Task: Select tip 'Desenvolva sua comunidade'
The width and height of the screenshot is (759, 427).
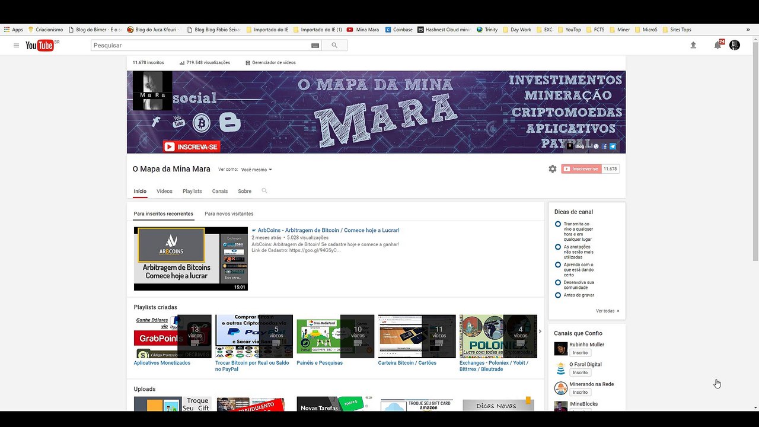Action: 574,285
